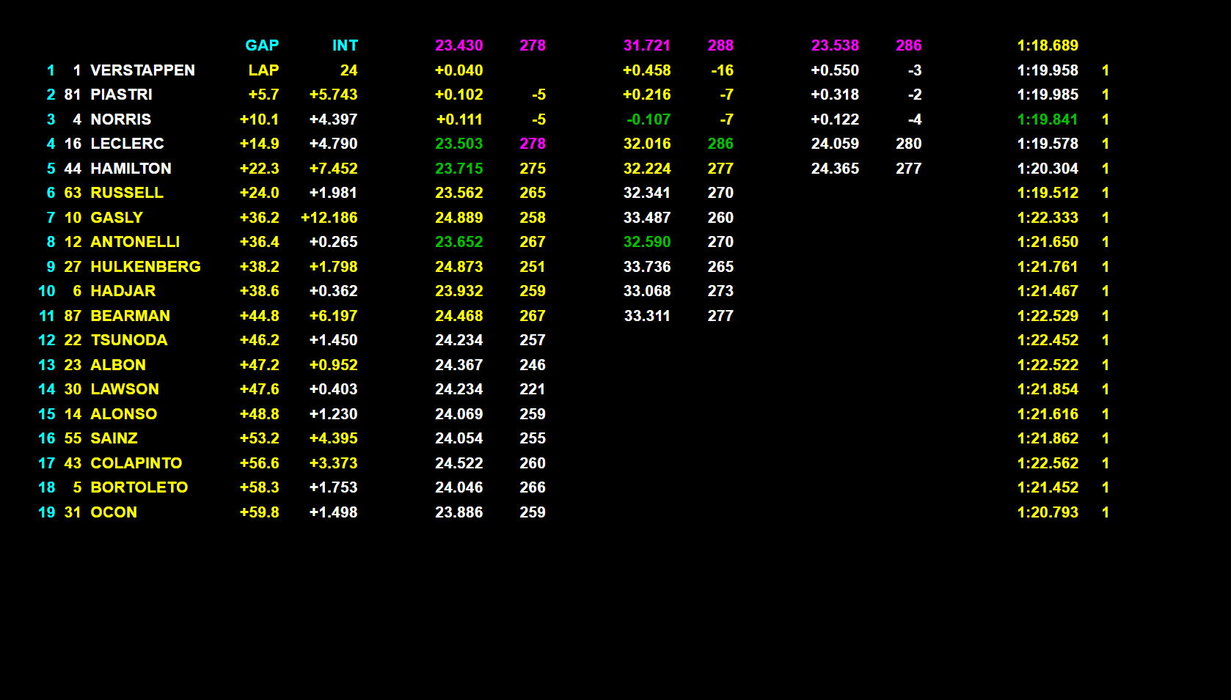Screen dimensions: 1231x700
Task: Click the top sector two speed 288
Action: click(720, 45)
